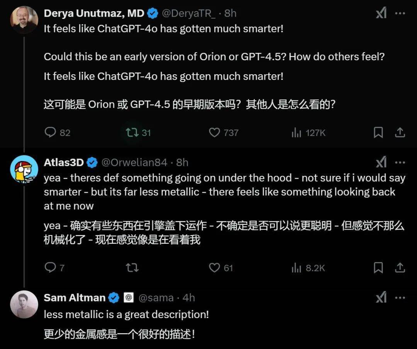
Task: Share Derya Unutmaz's tweet
Action: click(400, 132)
